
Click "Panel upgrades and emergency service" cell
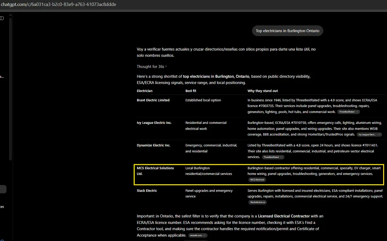point(209,194)
